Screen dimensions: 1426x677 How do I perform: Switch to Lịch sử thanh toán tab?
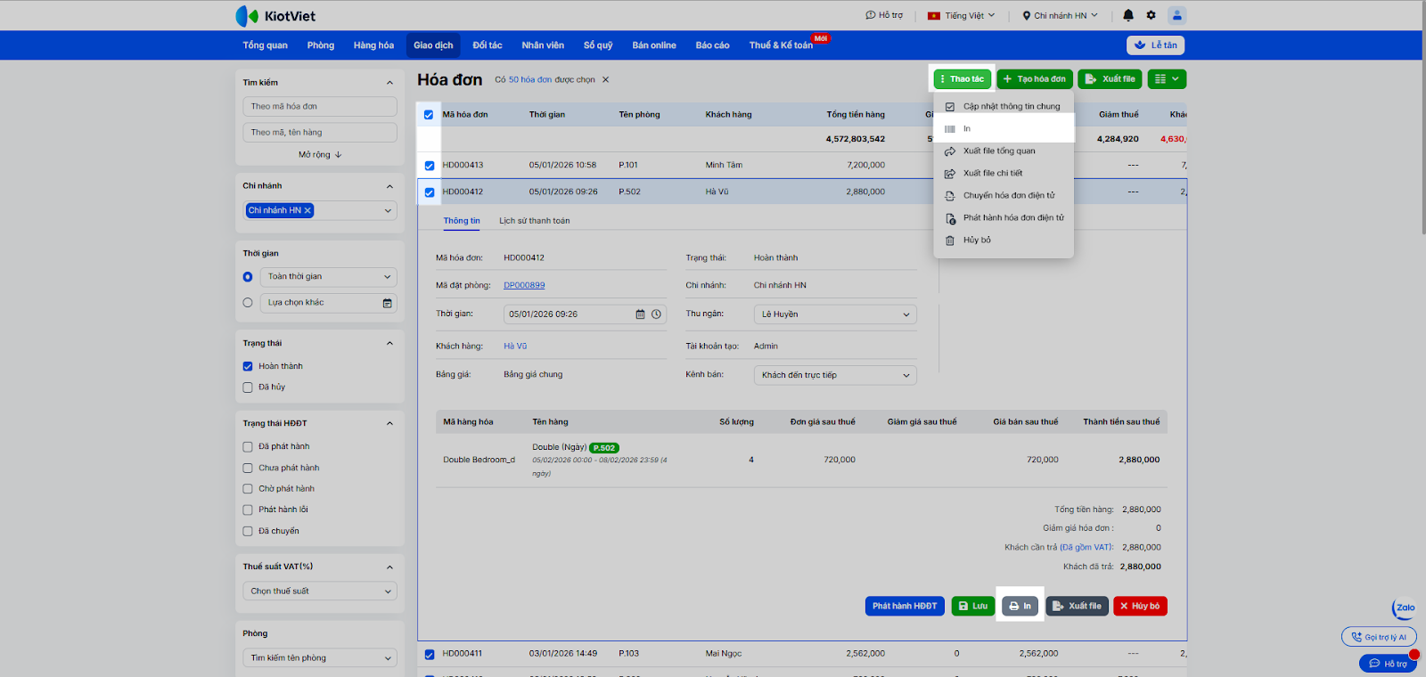coord(534,221)
